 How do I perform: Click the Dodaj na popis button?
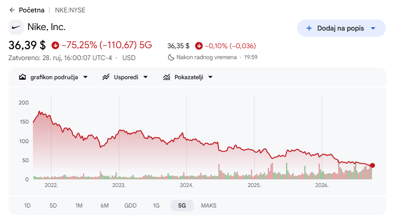click(342, 28)
